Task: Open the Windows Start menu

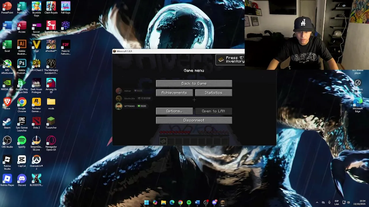Action: tap(146, 202)
